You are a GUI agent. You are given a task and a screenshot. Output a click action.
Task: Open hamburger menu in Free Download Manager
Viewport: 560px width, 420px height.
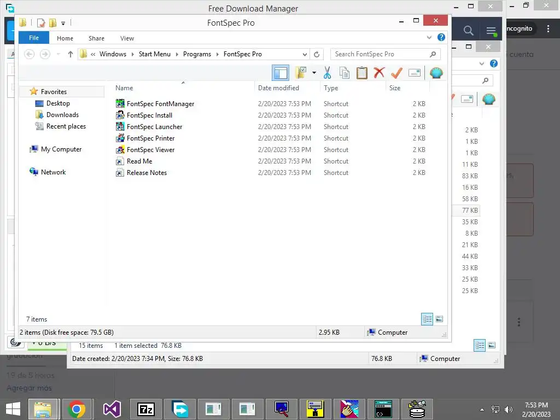pyautogui.click(x=492, y=31)
